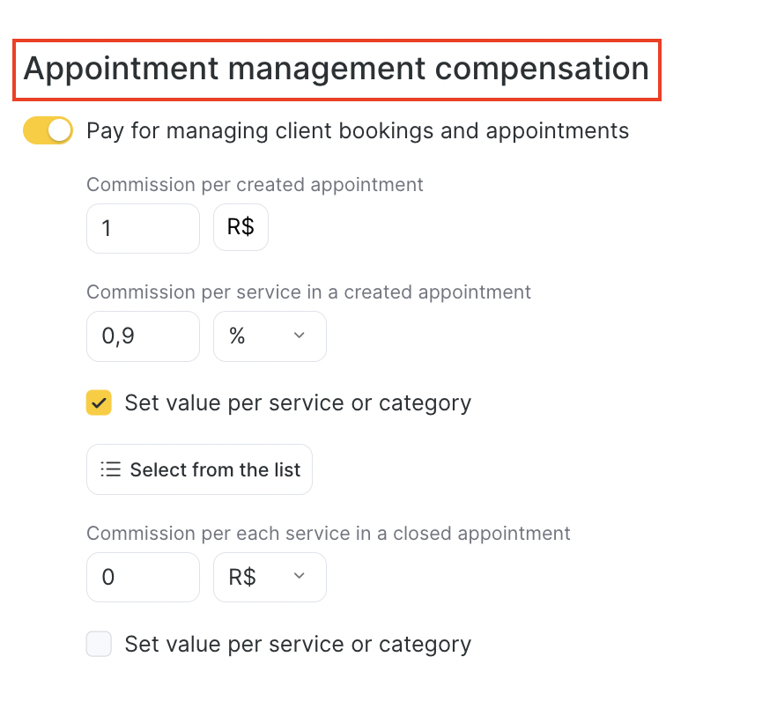Click the Appointment management compensation heading
The height and width of the screenshot is (701, 777).
coord(336,69)
